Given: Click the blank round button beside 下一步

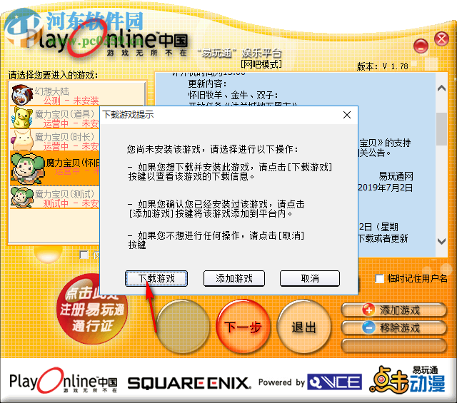Looking at the screenshot, I should [183, 327].
